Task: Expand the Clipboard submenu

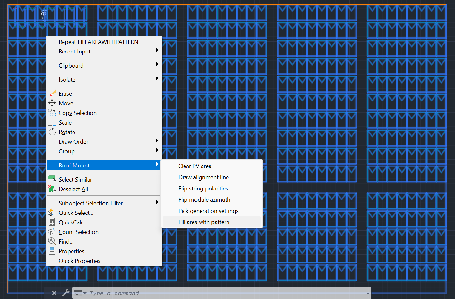Action: [71, 65]
